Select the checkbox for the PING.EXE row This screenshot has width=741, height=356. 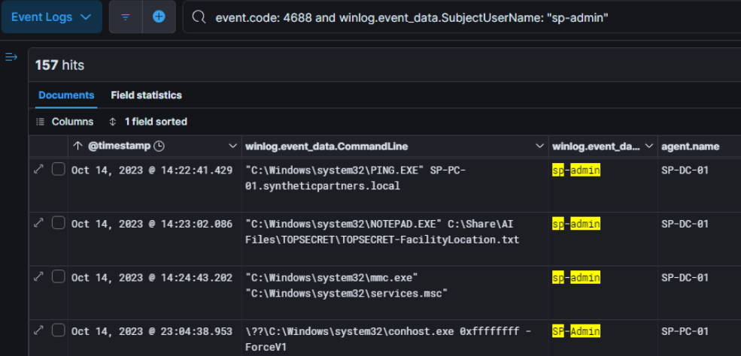click(59, 169)
